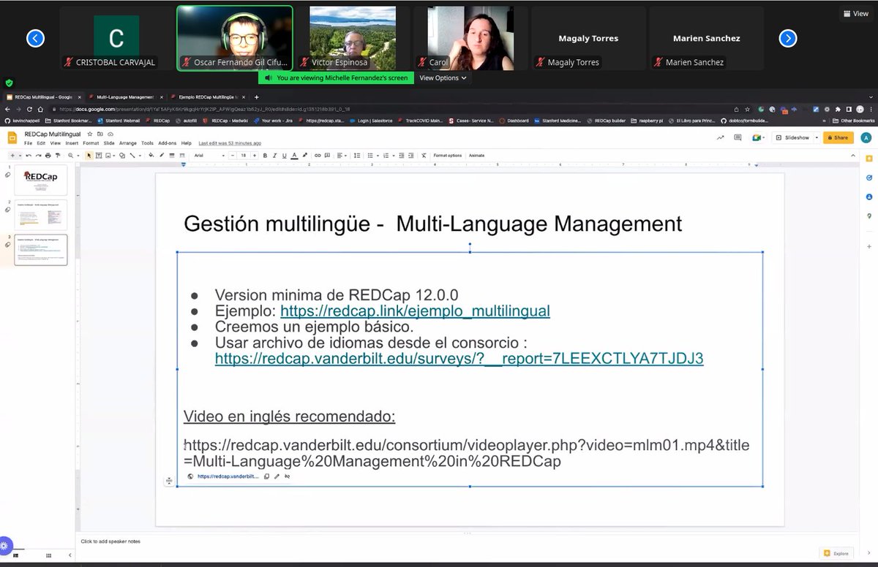Click the Animate button
This screenshot has height=567, width=878.
[x=476, y=156]
